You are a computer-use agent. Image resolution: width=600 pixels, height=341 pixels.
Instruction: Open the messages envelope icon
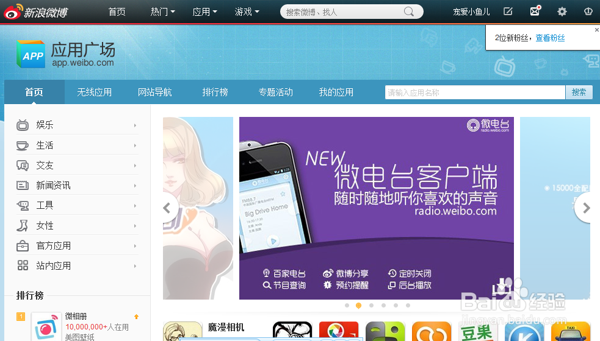535,11
